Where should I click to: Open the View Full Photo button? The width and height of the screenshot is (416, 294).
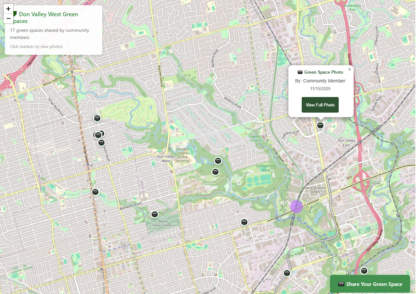click(320, 104)
